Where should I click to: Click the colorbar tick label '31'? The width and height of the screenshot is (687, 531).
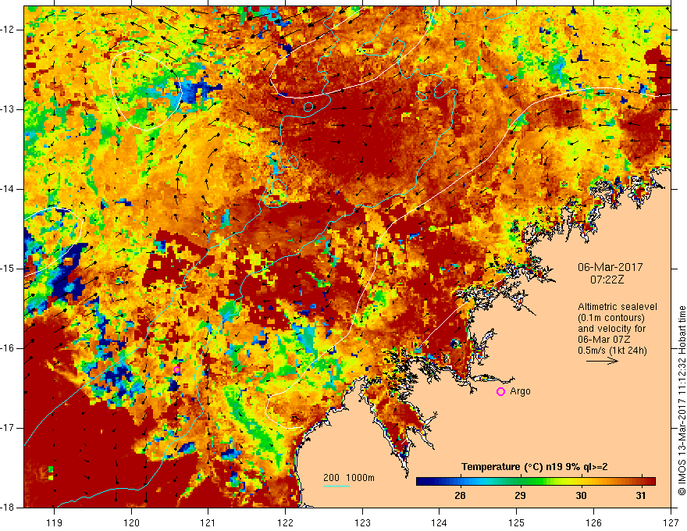pyautogui.click(x=641, y=496)
